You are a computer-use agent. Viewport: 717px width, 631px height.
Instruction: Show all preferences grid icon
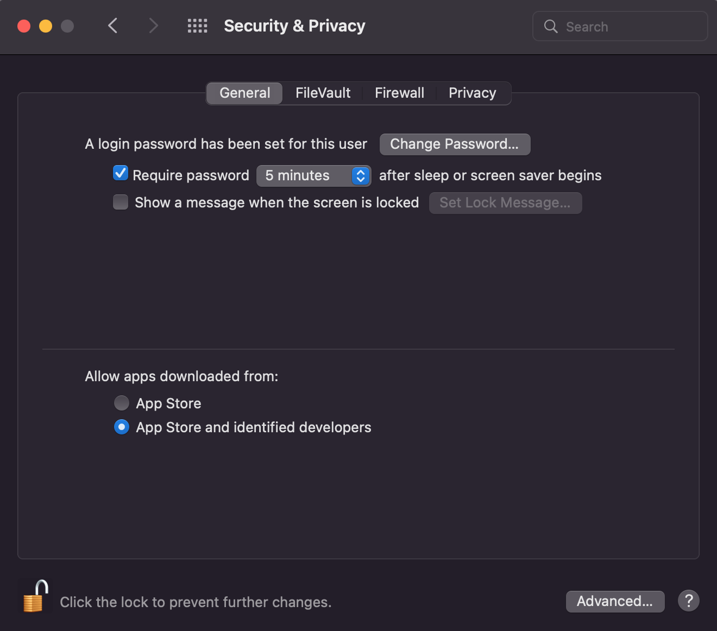197,26
